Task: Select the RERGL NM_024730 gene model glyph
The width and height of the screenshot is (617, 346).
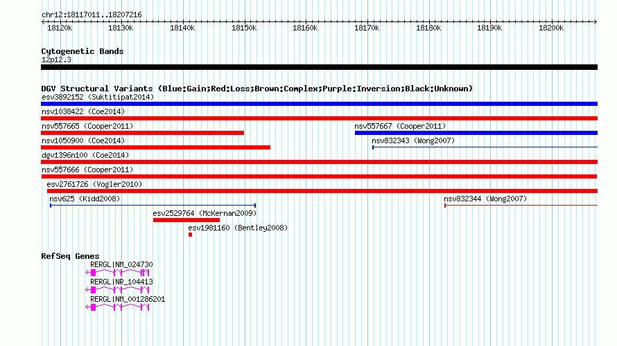Action: pos(117,273)
